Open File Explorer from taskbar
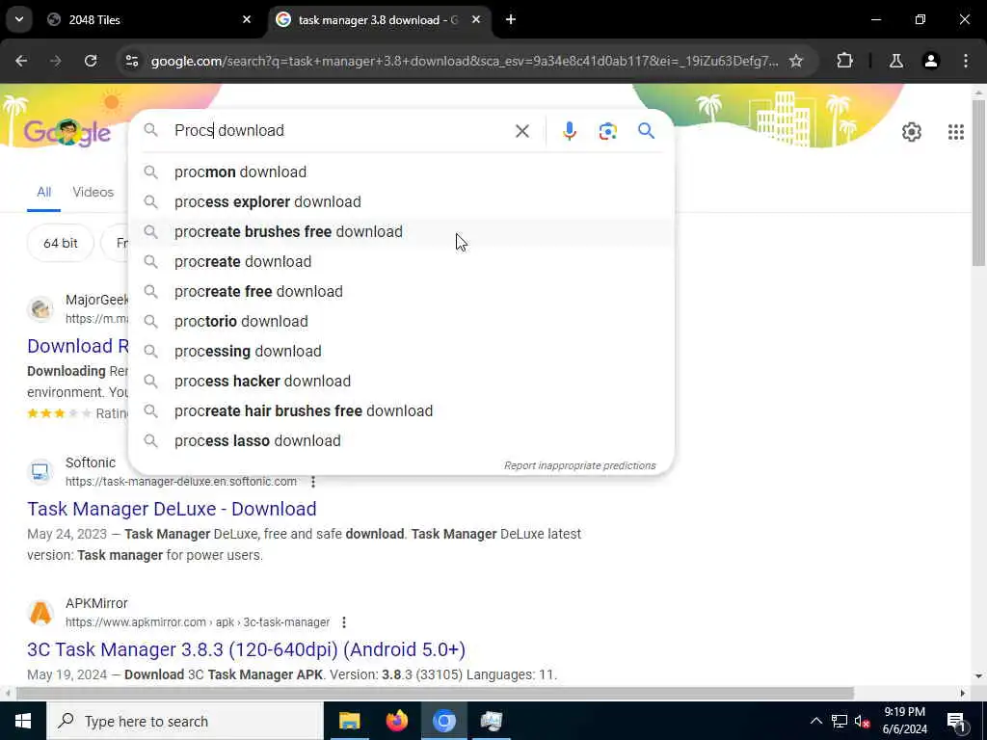 point(349,721)
